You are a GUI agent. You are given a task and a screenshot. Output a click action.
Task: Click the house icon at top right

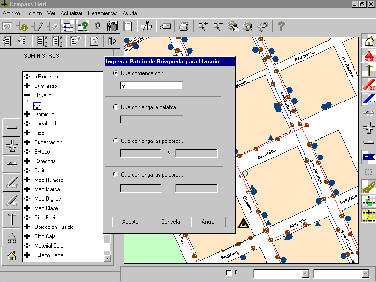click(x=369, y=41)
